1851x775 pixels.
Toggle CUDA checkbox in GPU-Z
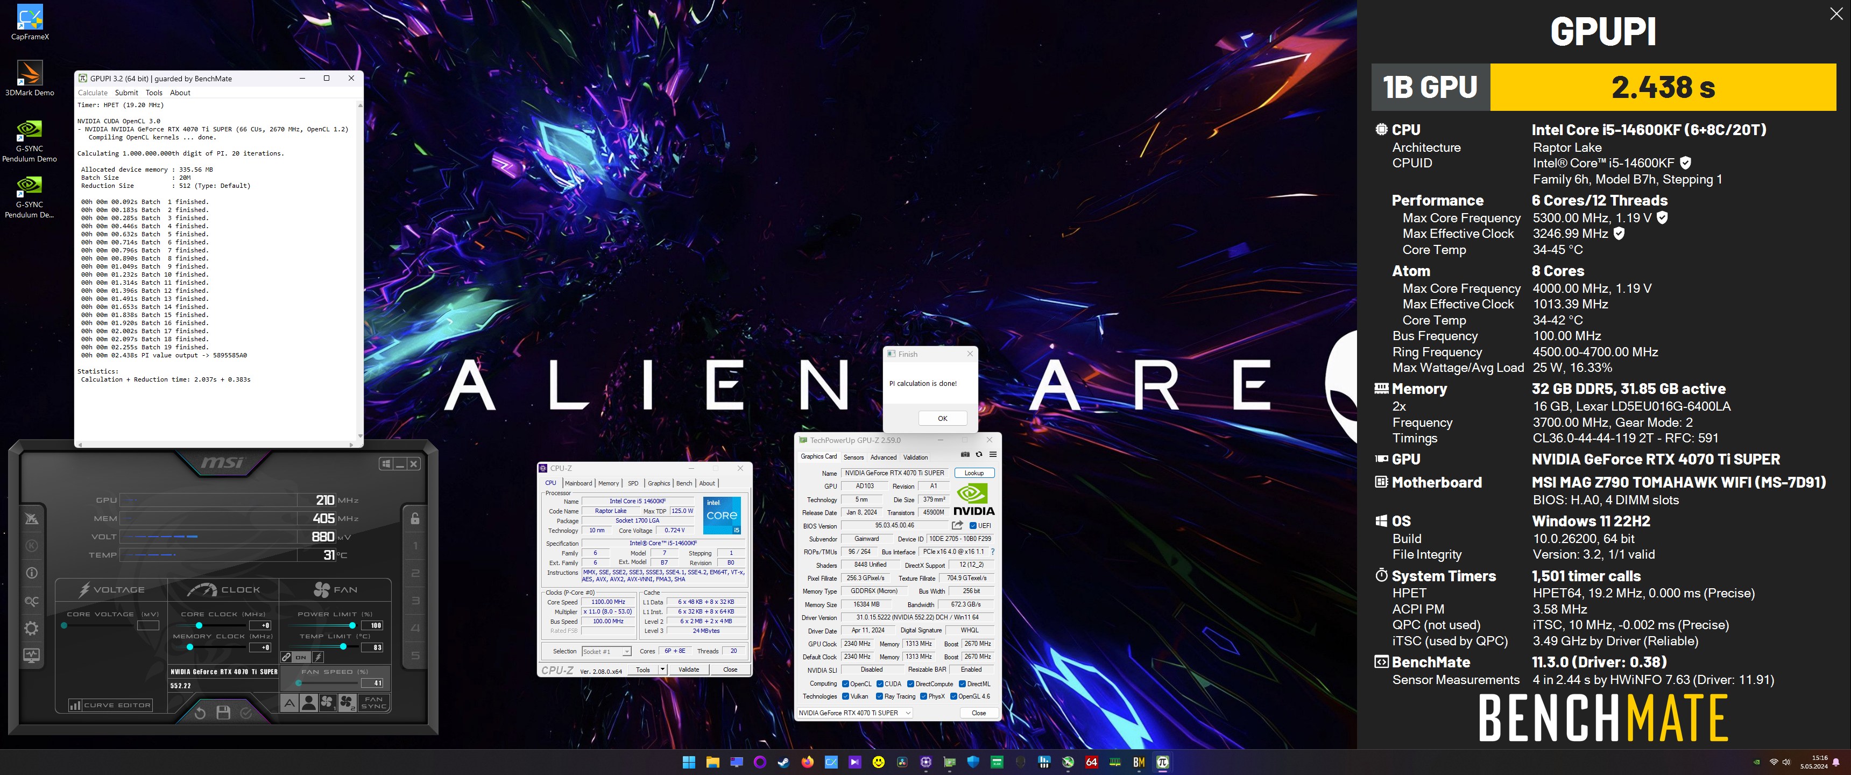pyautogui.click(x=880, y=684)
